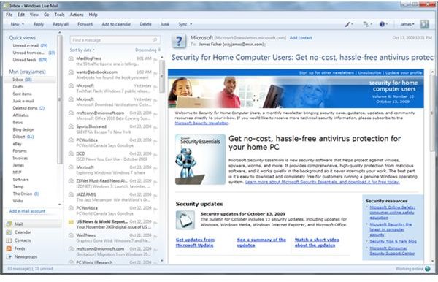Click the Add e-mail account link
Viewport: 438px width, 282px height.
pos(27,211)
